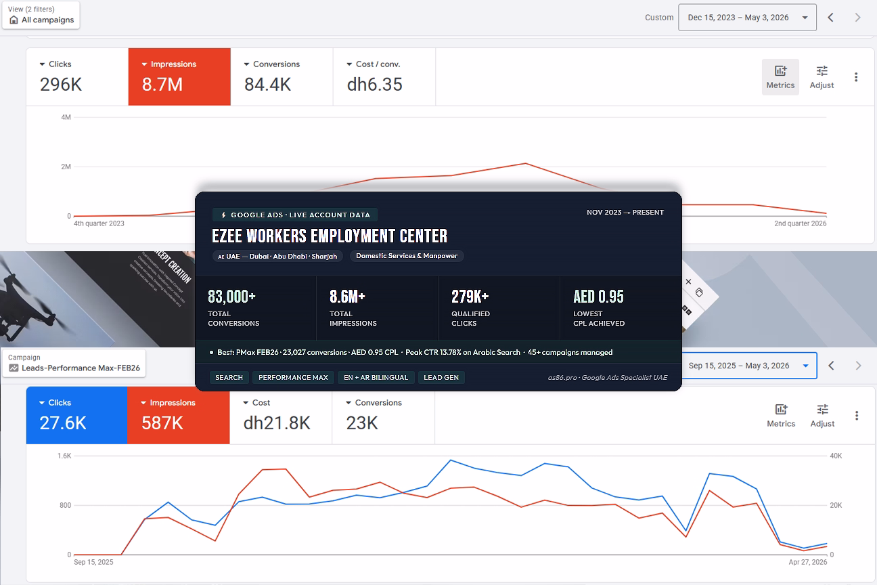Click the Adjust icon in the top chart
The height and width of the screenshot is (585, 877).
(822, 77)
